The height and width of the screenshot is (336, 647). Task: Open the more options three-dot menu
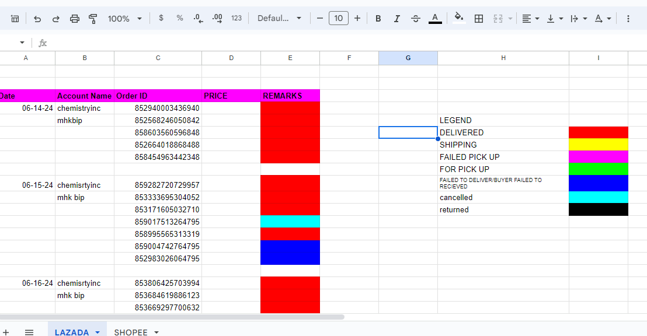click(x=628, y=19)
